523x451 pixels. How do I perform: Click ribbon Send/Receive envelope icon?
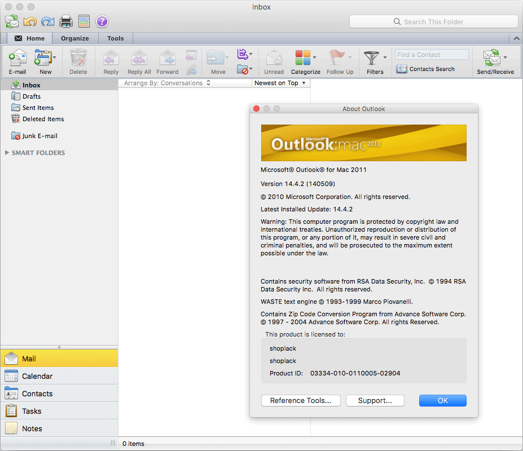(x=492, y=58)
